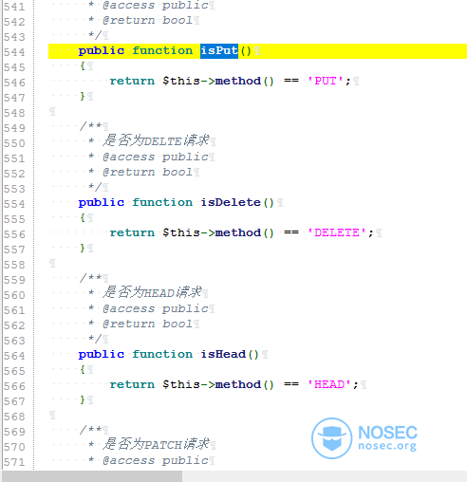The width and height of the screenshot is (467, 482).
Task: Click the isHead function name
Action: coord(223,354)
